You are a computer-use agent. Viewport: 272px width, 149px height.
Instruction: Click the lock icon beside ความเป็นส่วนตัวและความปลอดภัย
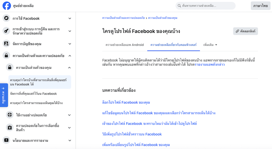pos(6,56)
